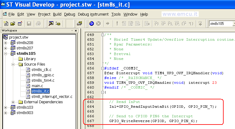This screenshot has width=235, height=129.
Task: Select main.c in Source Files
Action: 37,86
